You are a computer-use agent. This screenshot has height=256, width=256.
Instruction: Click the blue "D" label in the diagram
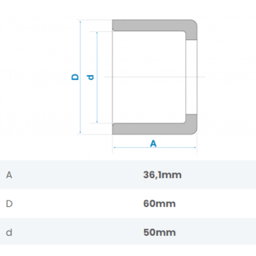[75, 77]
